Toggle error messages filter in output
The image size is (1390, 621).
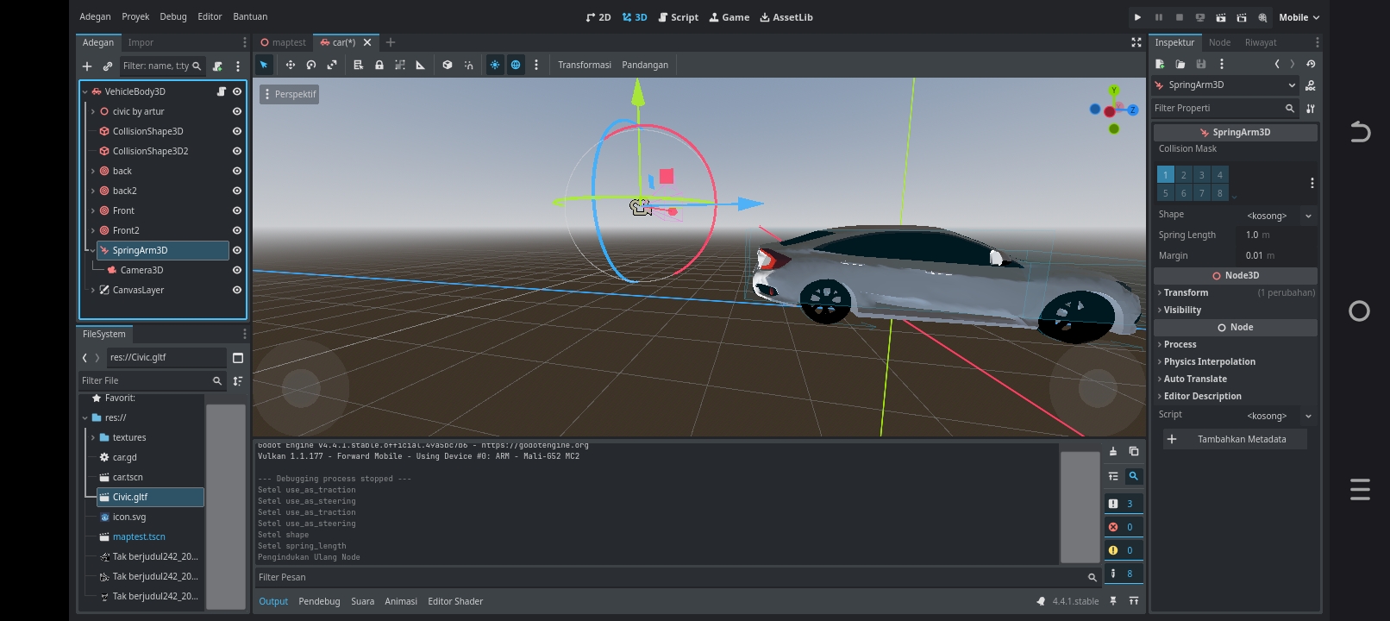coord(1124,527)
